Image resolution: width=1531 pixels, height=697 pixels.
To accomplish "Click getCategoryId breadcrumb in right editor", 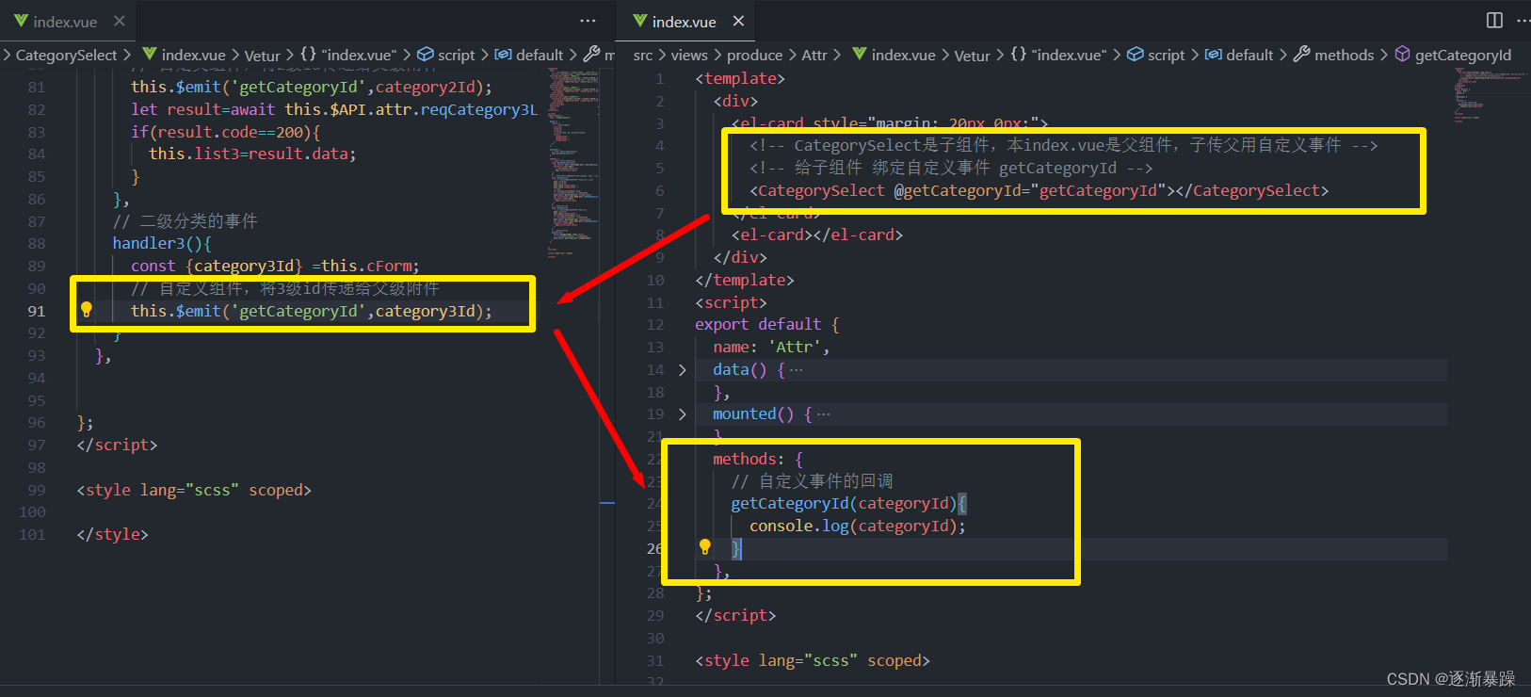I will pyautogui.click(x=1462, y=55).
